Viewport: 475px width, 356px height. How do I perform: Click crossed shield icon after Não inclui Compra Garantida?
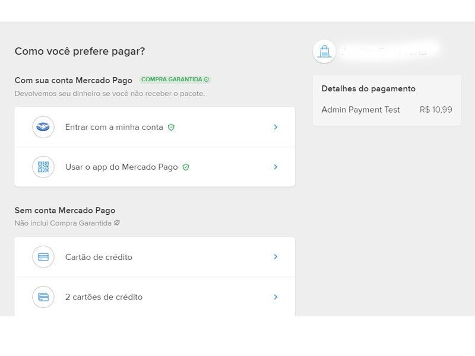[117, 223]
